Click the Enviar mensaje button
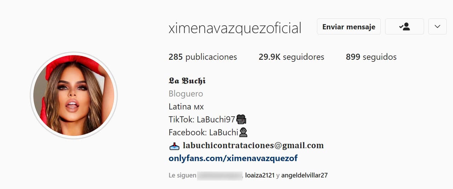The height and width of the screenshot is (189, 453). [349, 26]
